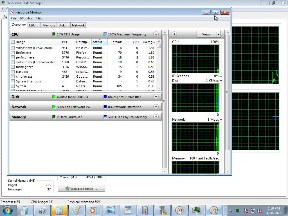The image size is (288, 216).
Task: Check the box for taskmgr.exe
Action: tap(13, 67)
